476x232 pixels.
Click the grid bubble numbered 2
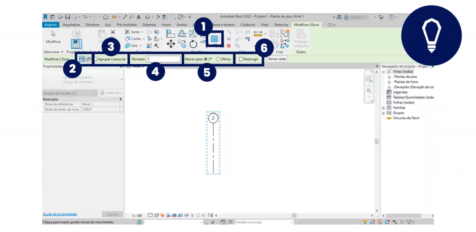pos(213,118)
